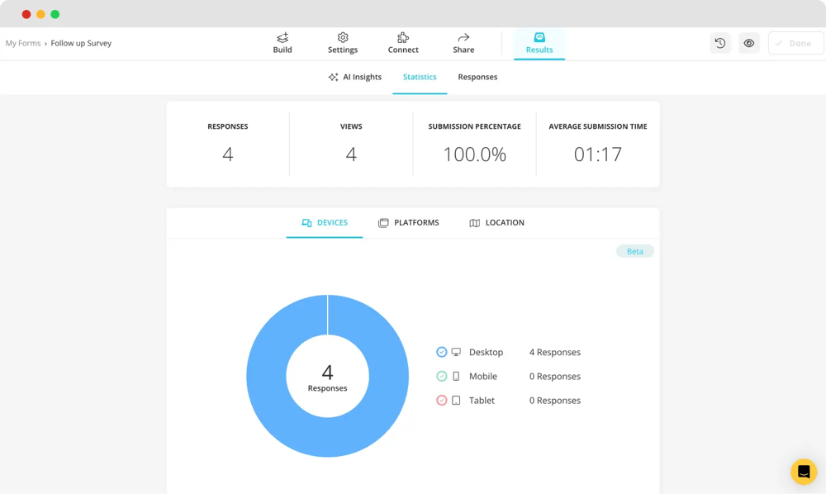Select the Statistics tab
Viewport: 826px width, 494px height.
(x=420, y=77)
